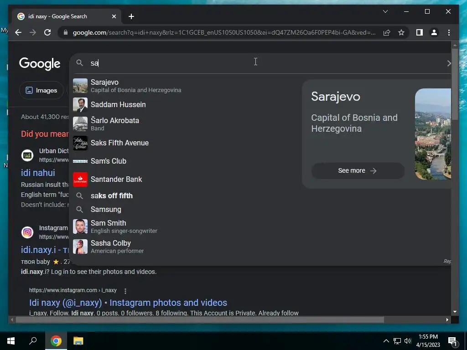Click the Sasha Colby portrait thumbnail

(80, 247)
